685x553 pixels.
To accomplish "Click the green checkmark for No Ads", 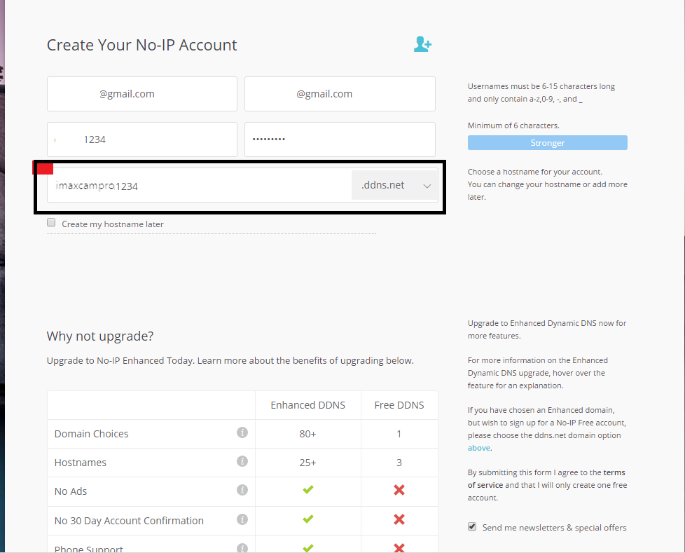I will tap(308, 490).
